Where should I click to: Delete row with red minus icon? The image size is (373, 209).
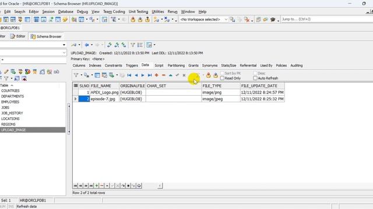[163, 75]
